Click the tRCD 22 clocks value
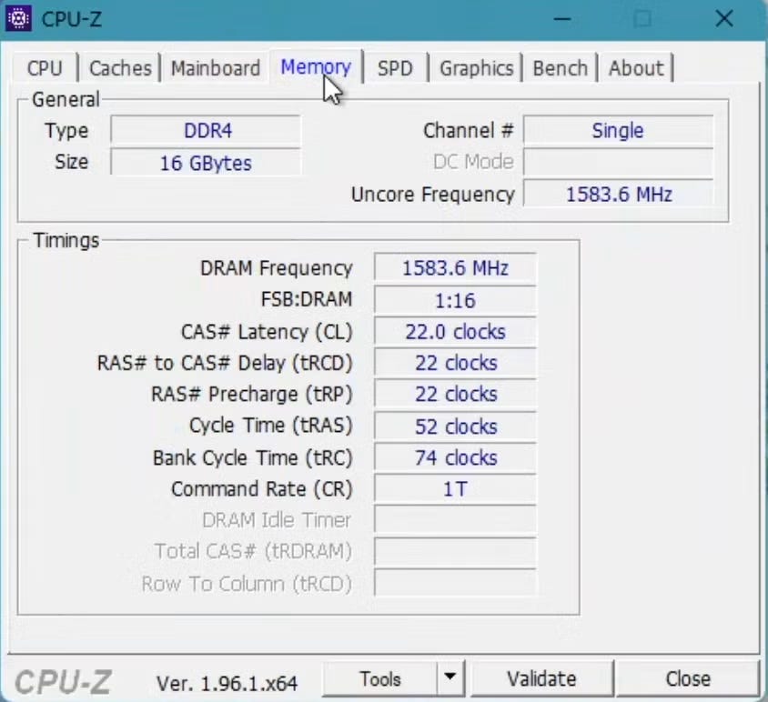The height and width of the screenshot is (702, 768). click(455, 363)
